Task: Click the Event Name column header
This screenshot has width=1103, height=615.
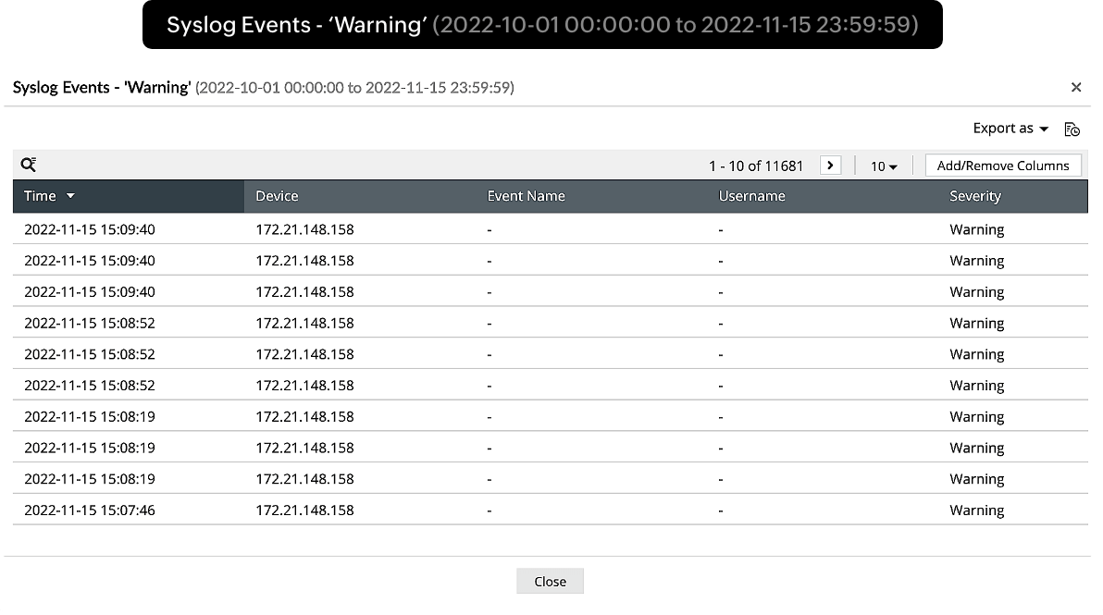Action: [526, 196]
